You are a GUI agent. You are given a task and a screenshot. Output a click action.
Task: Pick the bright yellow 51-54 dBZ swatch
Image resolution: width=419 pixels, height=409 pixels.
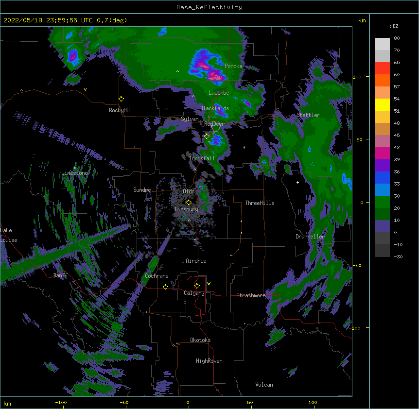click(382, 105)
